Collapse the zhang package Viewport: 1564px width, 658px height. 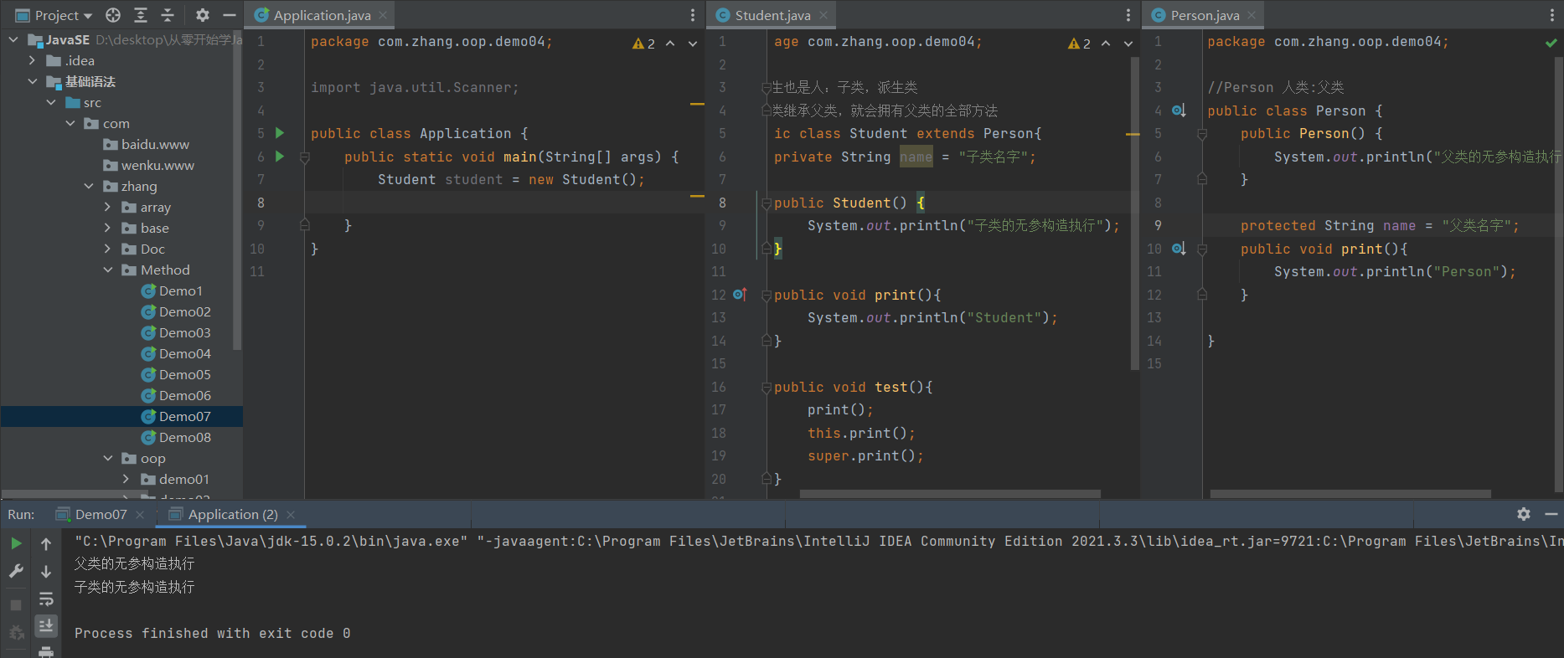[x=89, y=186]
